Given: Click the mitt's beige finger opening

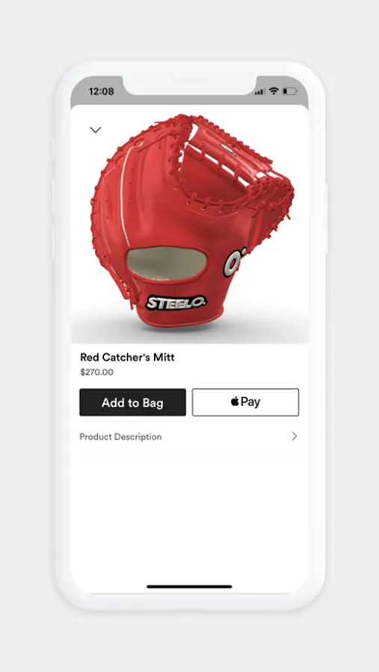Looking at the screenshot, I should (167, 264).
